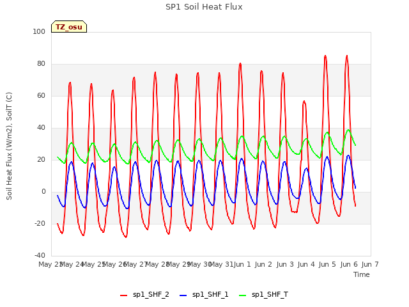Click the y-axis tick label 100
Viewport: 409px width, 307px height.
pos(39,31)
